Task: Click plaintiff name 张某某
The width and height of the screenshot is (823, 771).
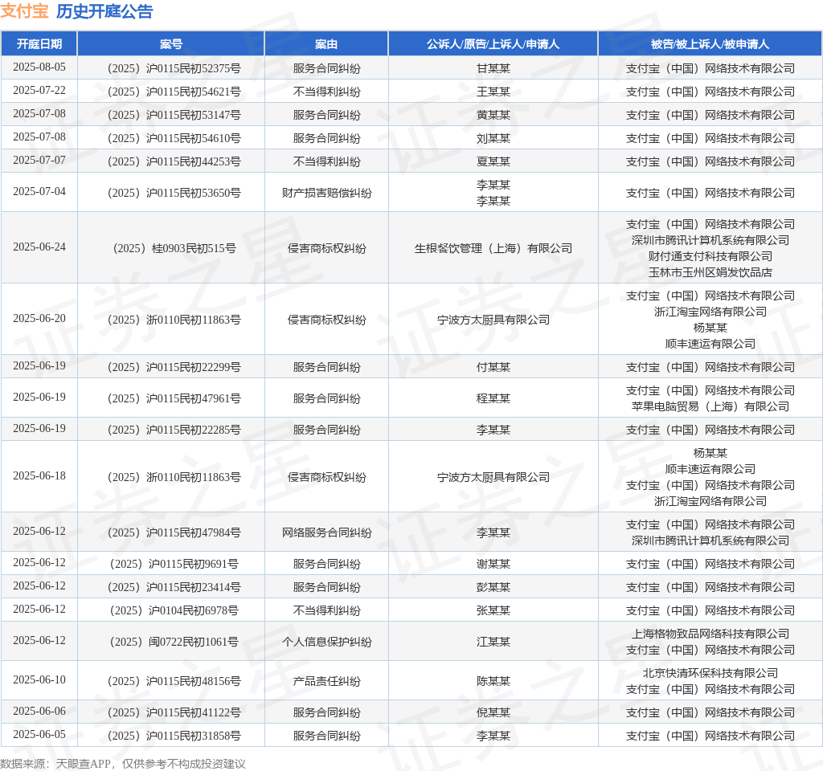Action: (493, 610)
